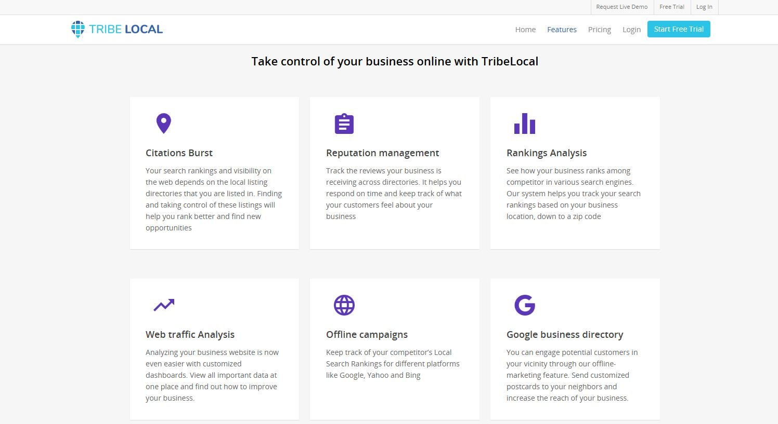
Task: Click the TRIBE LOCAL logo text
Action: (x=126, y=29)
